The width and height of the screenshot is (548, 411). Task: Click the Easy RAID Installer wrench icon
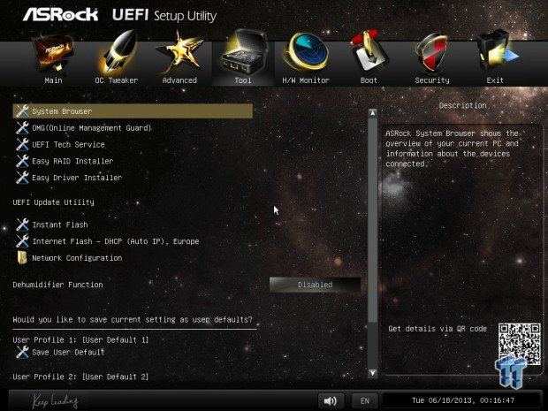(x=22, y=161)
